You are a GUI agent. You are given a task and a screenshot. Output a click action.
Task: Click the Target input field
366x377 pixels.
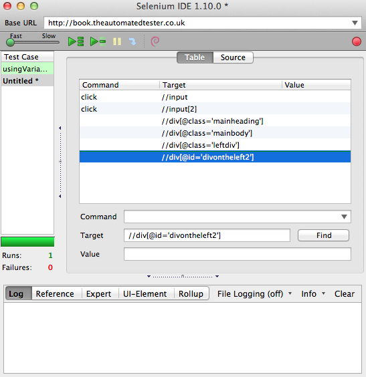[207, 235]
